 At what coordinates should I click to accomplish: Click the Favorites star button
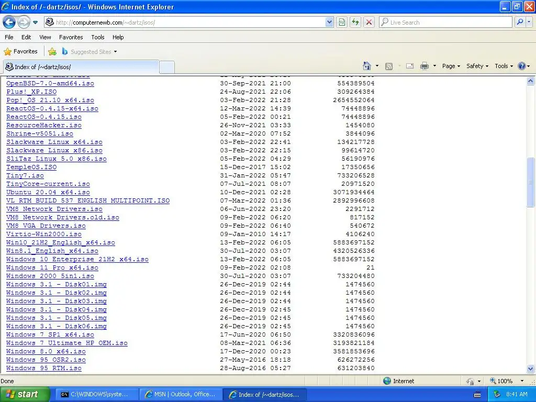click(x=20, y=52)
